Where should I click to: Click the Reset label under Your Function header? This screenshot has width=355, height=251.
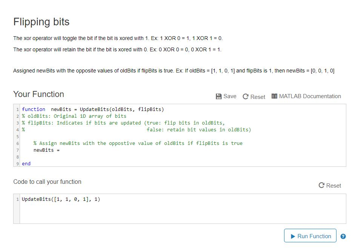(x=257, y=97)
